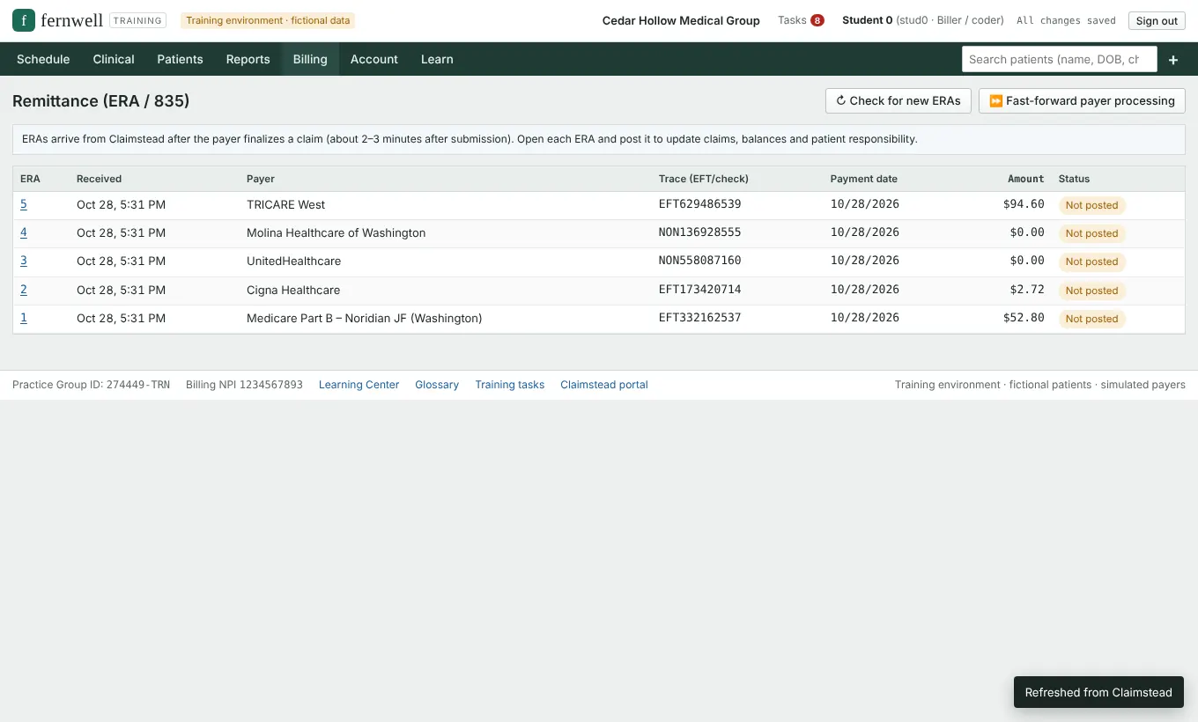The height and width of the screenshot is (722, 1198).
Task: Click the Not posted status for TRICARE West
Action: pyautogui.click(x=1091, y=205)
